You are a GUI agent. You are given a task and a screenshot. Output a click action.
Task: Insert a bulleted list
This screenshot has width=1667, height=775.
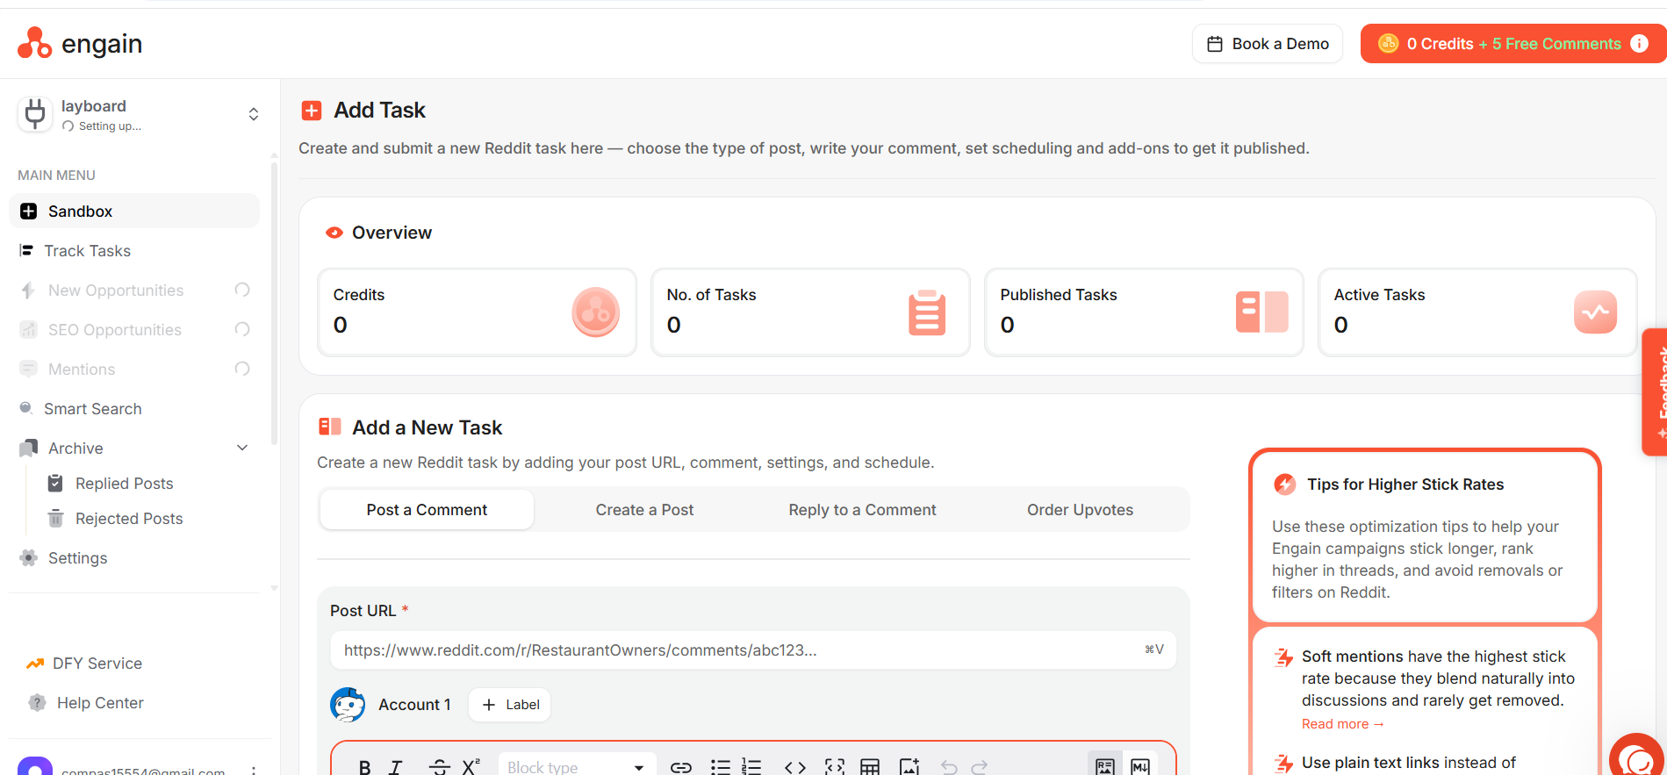coord(721,767)
